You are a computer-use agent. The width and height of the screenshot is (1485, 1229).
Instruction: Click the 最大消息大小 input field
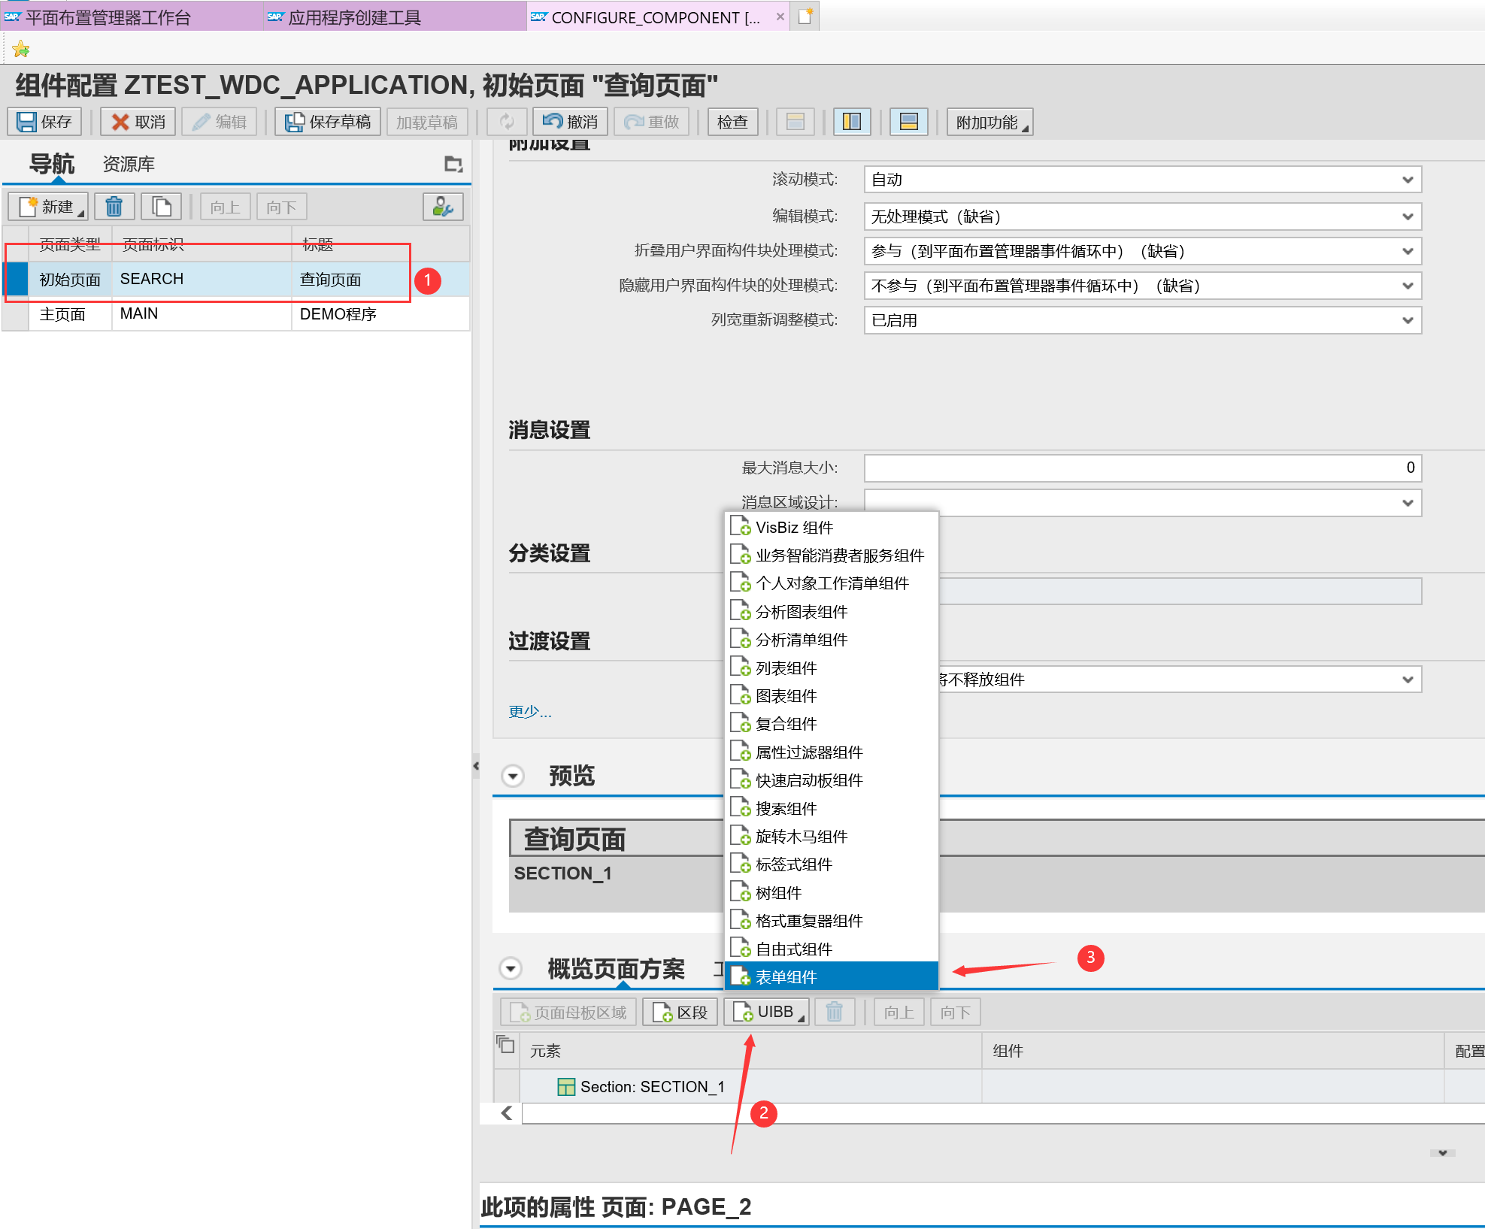pos(1141,468)
